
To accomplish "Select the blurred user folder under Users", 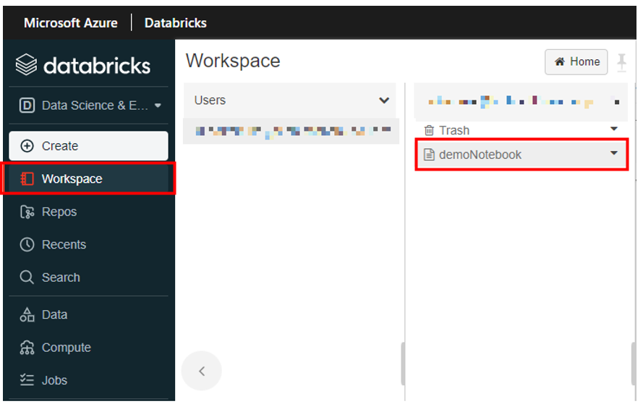I will (291, 131).
